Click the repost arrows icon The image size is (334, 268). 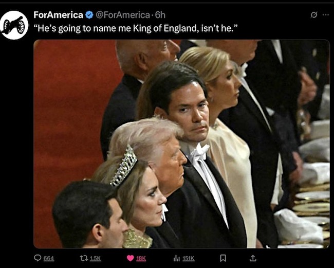click(83, 258)
